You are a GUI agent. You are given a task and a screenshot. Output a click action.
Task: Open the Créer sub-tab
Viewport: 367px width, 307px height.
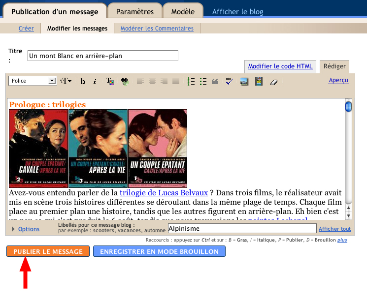pos(26,29)
